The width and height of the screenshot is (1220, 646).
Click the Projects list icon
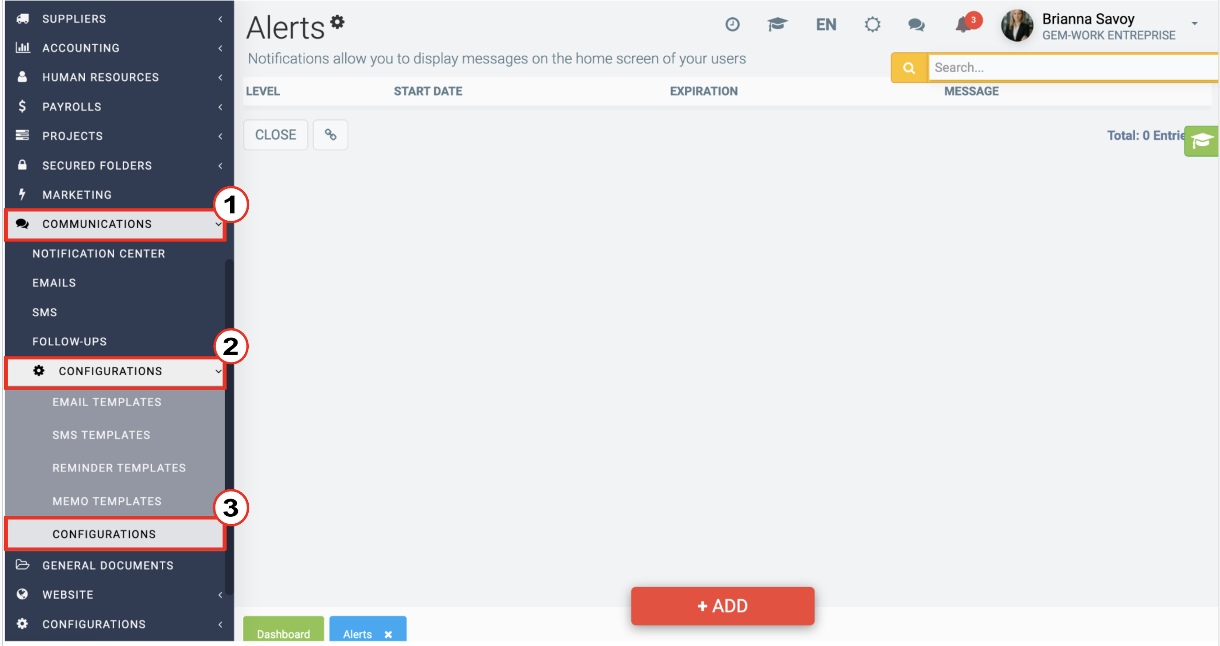pyautogui.click(x=22, y=136)
